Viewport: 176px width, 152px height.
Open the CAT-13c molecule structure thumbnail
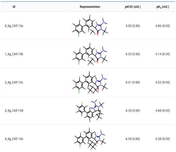point(90,82)
